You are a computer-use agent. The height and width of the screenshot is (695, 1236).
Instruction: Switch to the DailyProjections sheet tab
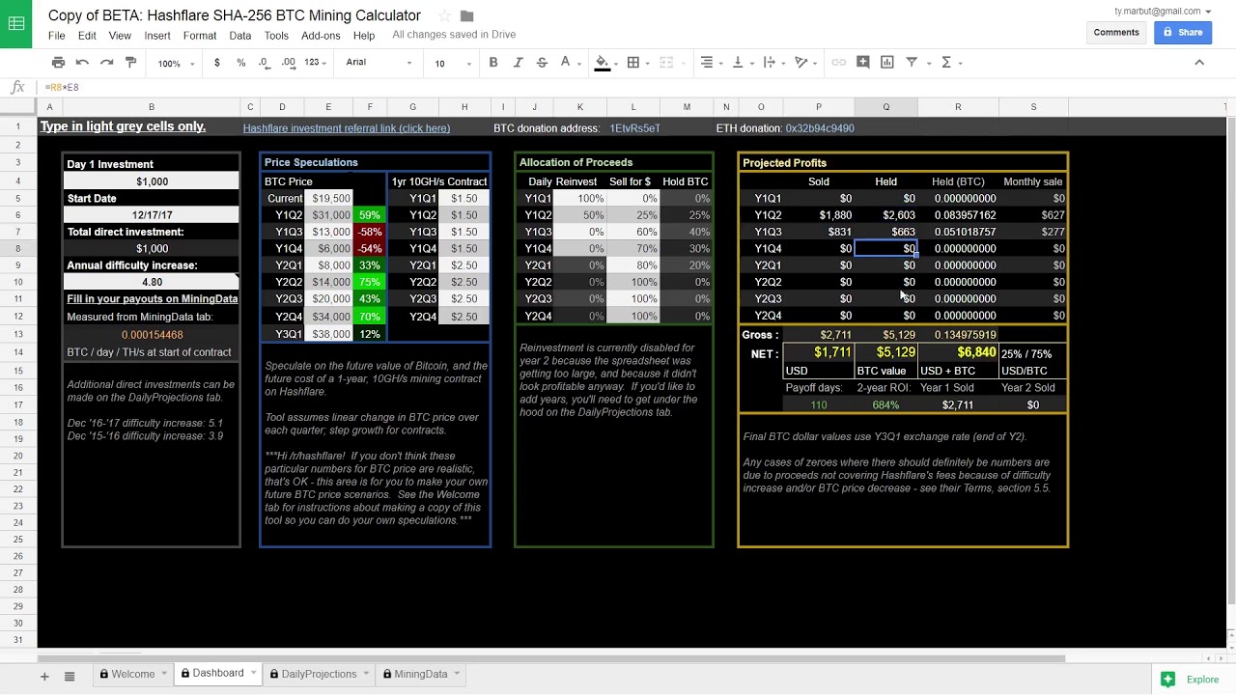[319, 674]
